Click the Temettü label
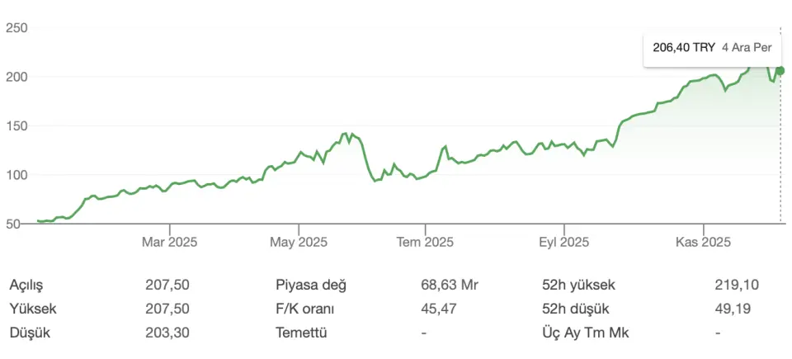 coord(302,333)
